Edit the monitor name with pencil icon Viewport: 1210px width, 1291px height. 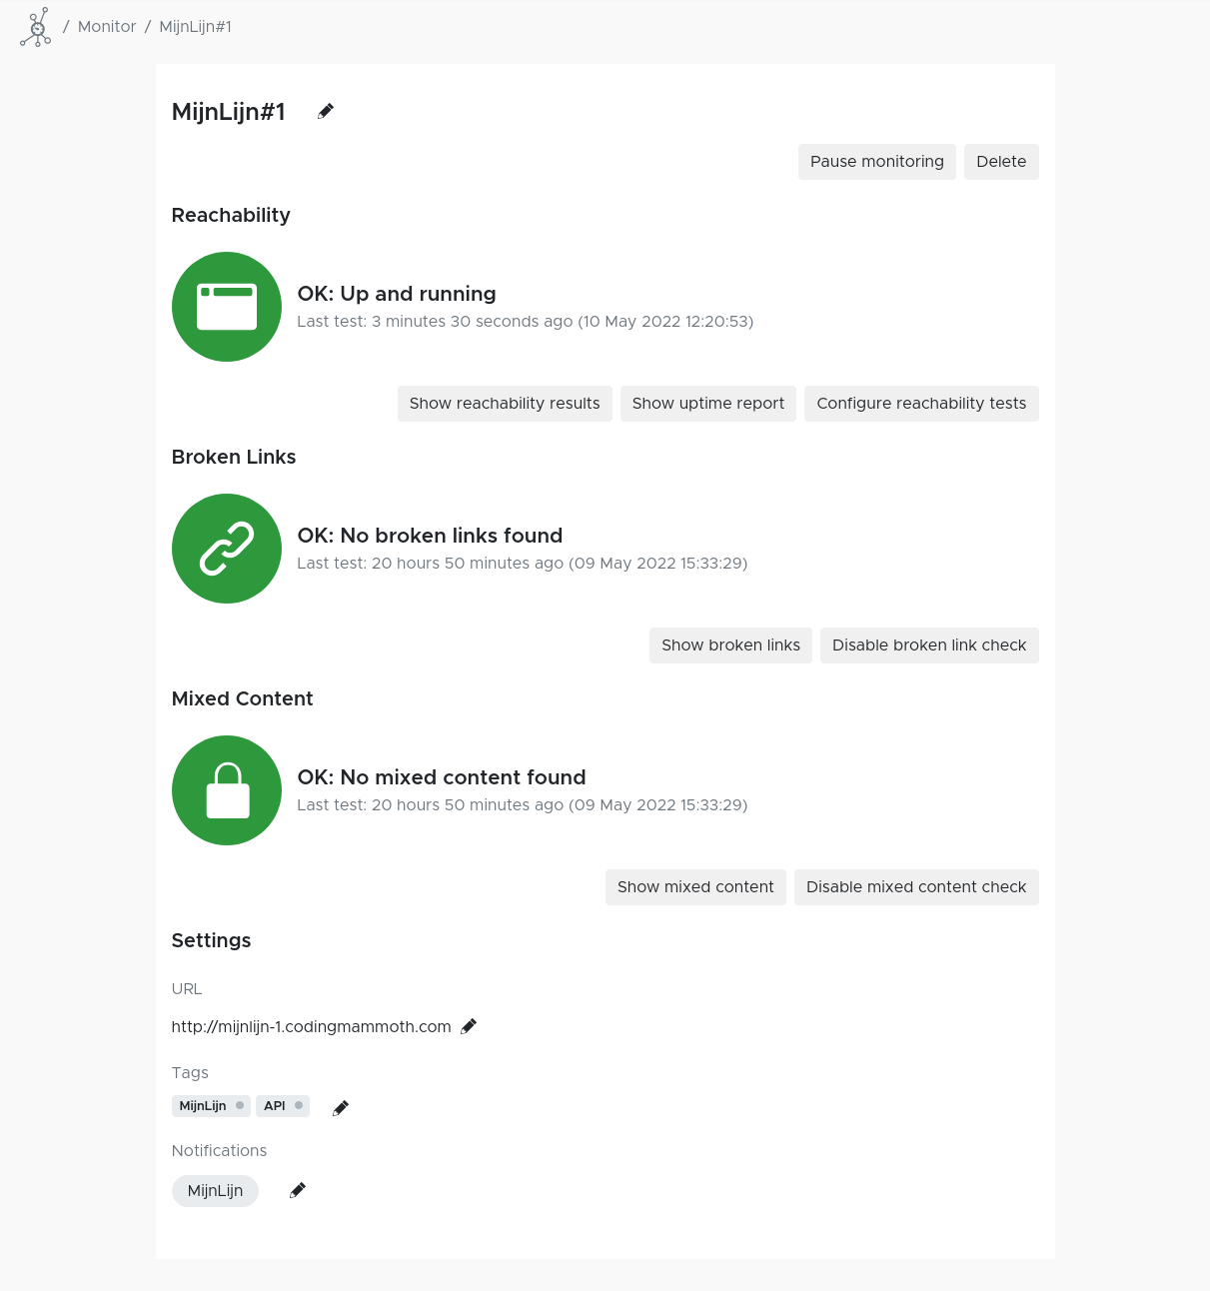[x=326, y=112]
